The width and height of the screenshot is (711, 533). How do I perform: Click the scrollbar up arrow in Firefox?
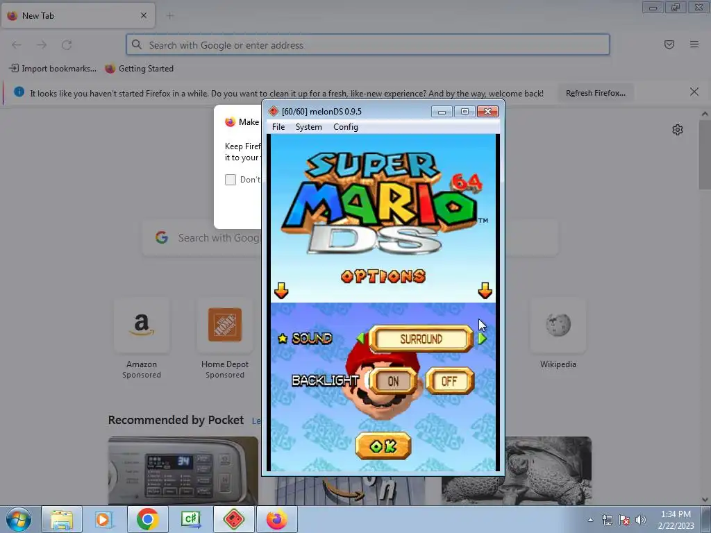click(705, 114)
